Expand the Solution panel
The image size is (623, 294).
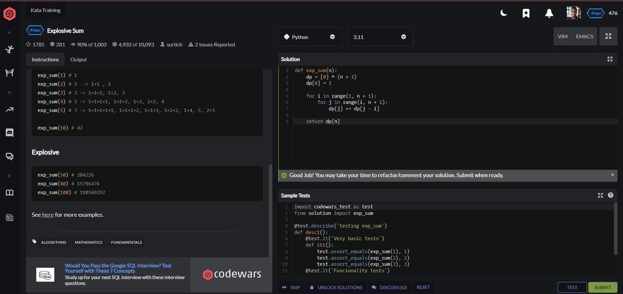(x=610, y=59)
